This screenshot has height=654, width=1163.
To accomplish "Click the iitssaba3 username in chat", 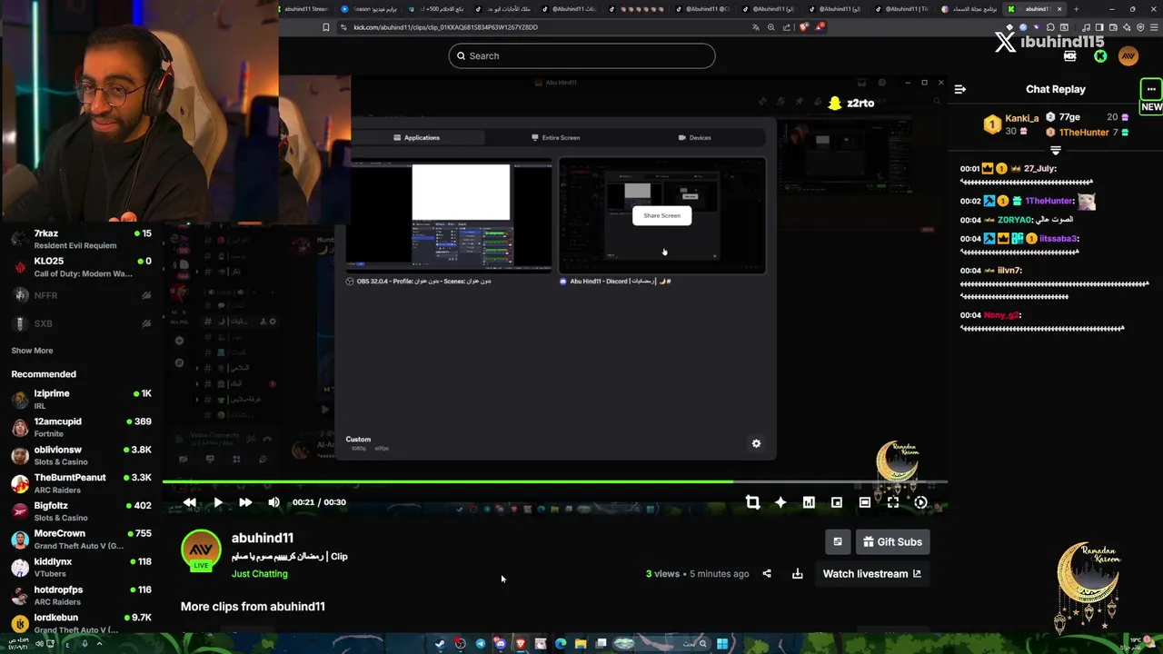I will click(1059, 239).
